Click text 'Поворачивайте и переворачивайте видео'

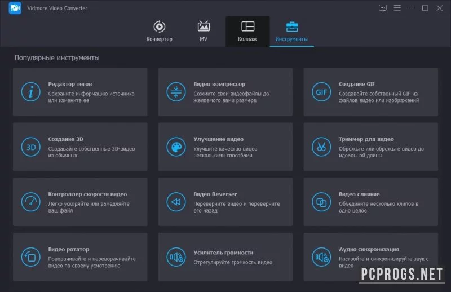[92, 262]
